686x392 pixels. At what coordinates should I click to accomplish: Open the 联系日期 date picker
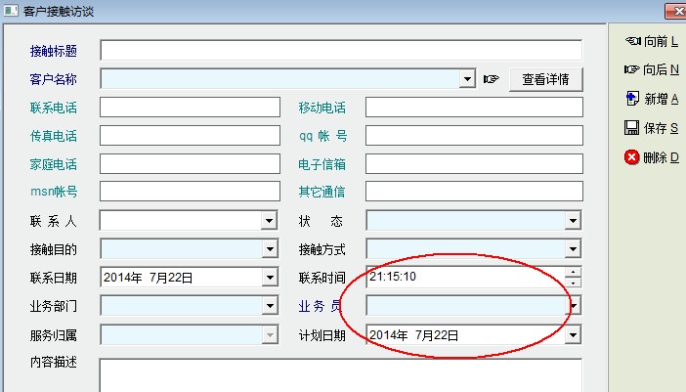[270, 279]
